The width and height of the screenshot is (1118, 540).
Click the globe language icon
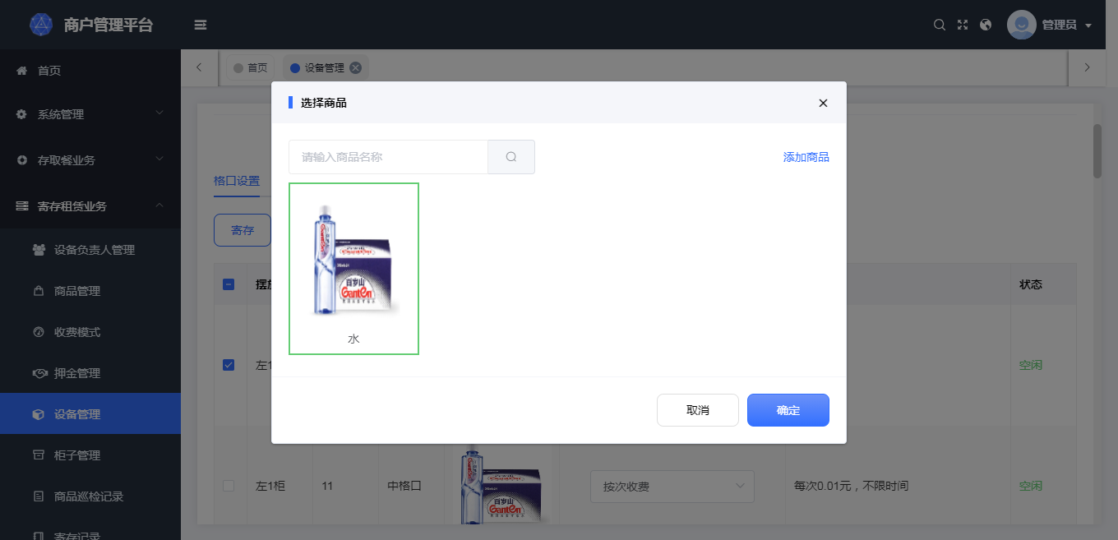tap(986, 25)
